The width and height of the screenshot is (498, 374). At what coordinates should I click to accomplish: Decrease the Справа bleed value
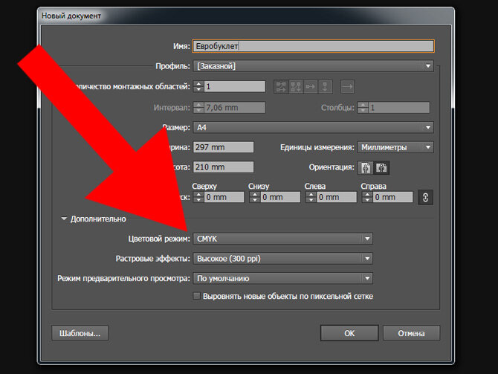pos(367,200)
